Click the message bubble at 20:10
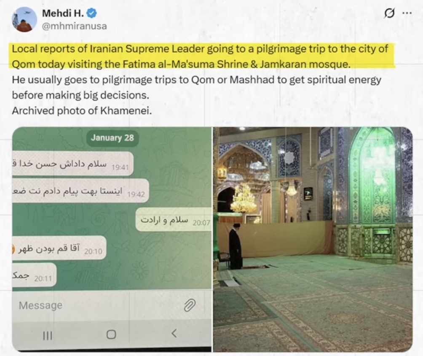 coord(59,248)
